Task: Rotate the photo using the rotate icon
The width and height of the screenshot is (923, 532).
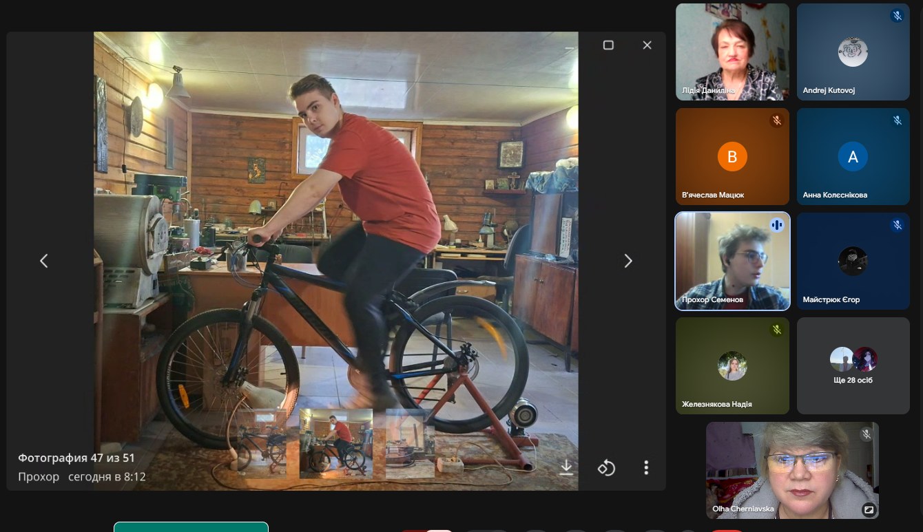Action: point(606,468)
